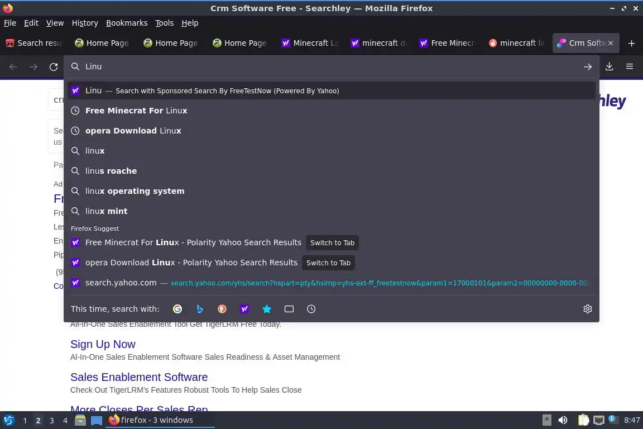The width and height of the screenshot is (643, 429).
Task: Open the removable media eject tray icon
Action: coord(546,420)
